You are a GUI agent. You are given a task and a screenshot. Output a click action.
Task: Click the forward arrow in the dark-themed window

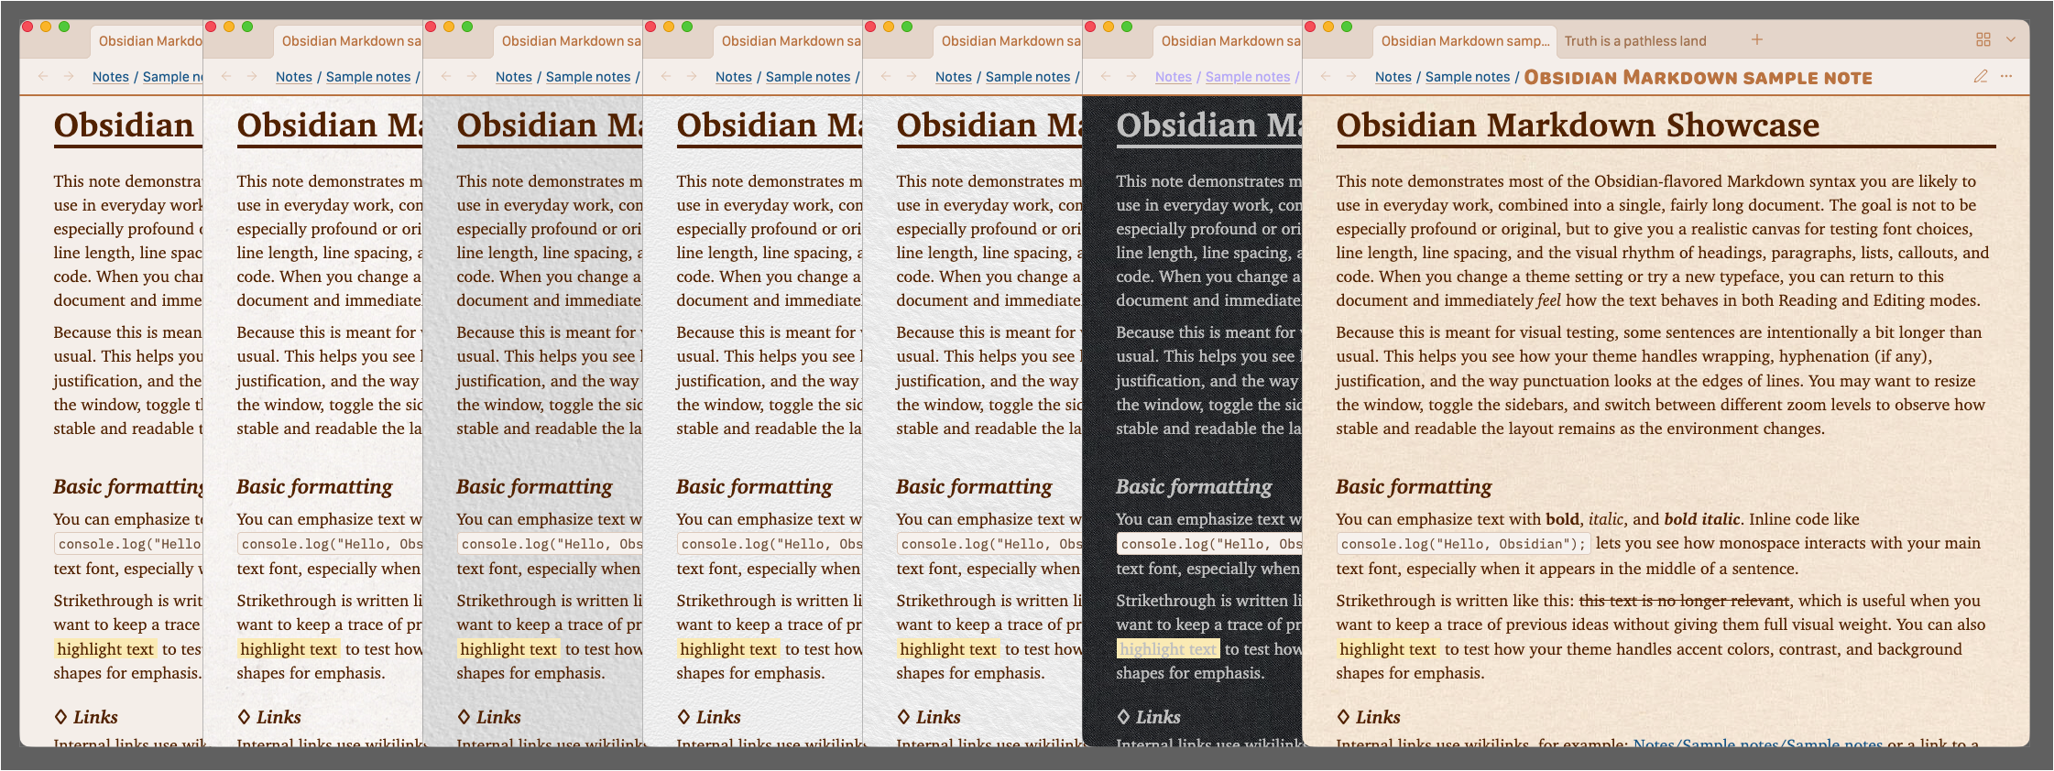click(x=1131, y=76)
